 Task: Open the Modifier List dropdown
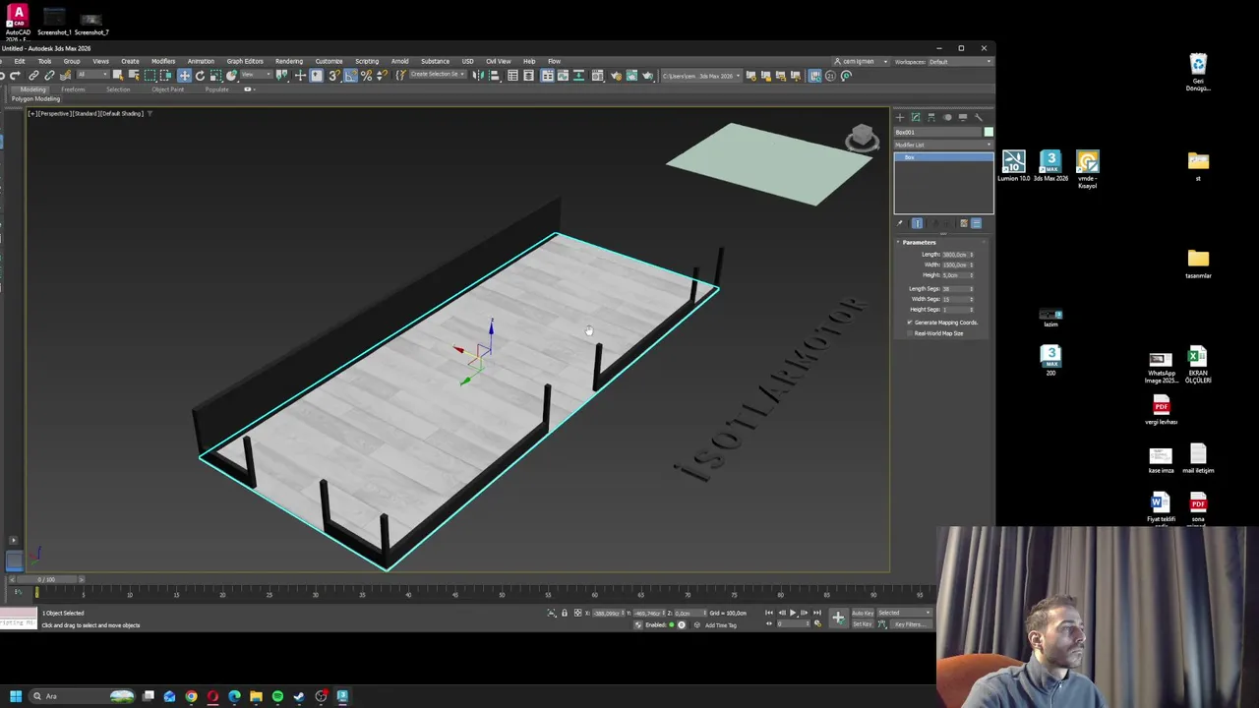[x=943, y=145]
